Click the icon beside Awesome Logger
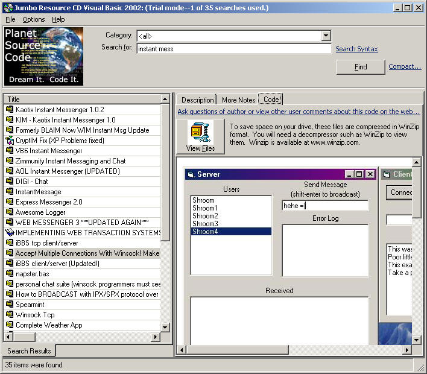Screen dimensions: 427x374 click(10, 212)
